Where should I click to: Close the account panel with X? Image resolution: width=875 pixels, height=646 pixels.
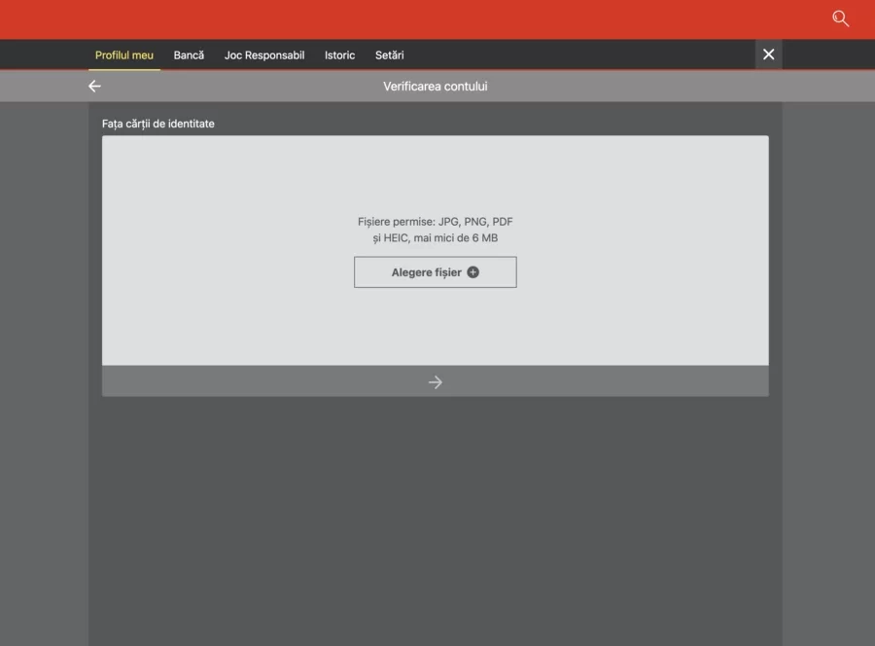pyautogui.click(x=768, y=54)
